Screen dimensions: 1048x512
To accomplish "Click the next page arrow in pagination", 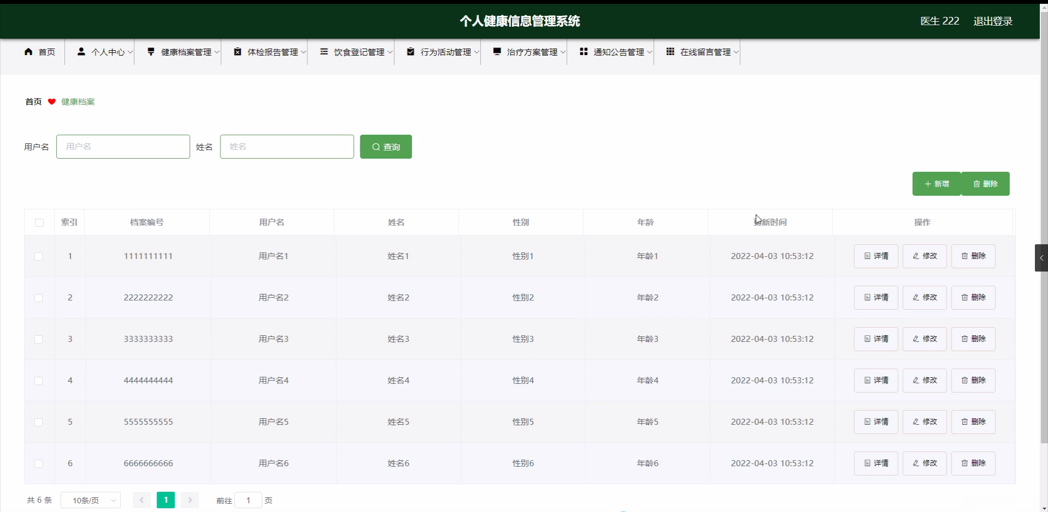I will pos(190,500).
